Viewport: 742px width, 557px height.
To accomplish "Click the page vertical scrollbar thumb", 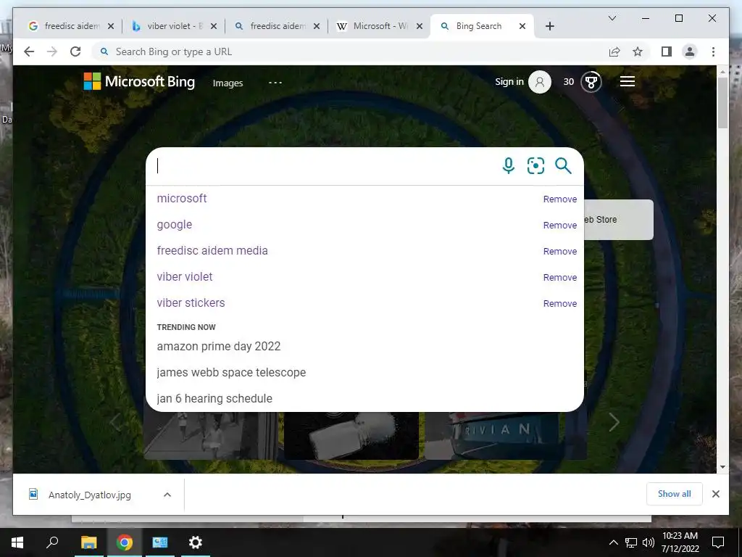I will 722,102.
